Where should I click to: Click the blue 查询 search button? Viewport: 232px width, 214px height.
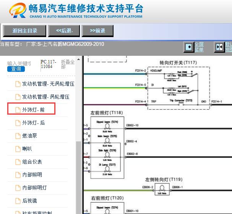(16, 69)
